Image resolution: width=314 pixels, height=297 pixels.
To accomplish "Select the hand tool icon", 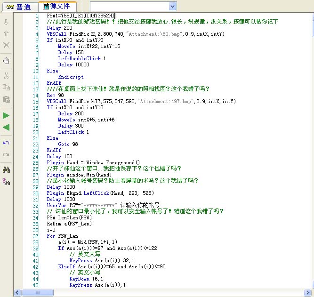I will 6,60.
